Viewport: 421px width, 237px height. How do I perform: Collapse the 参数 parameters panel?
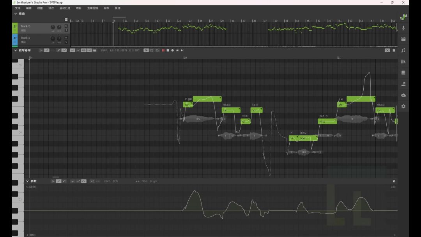[27, 181]
